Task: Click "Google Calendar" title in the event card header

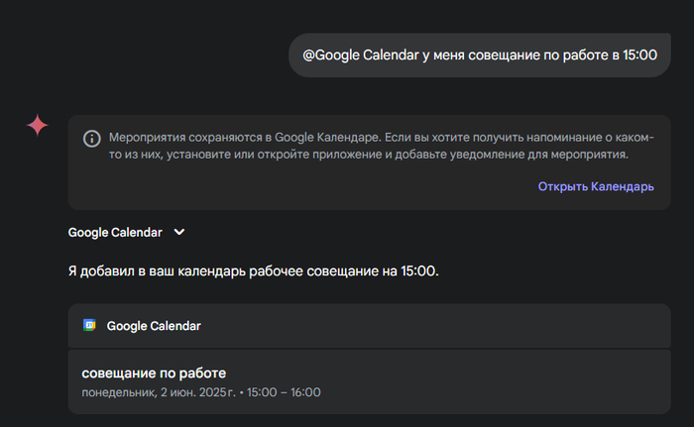Action: pos(154,325)
